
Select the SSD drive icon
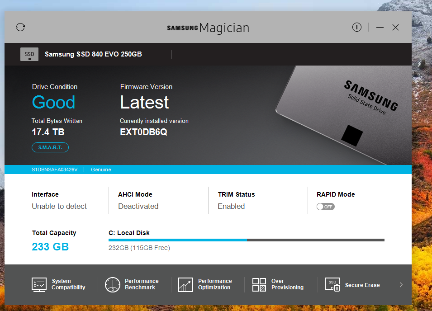(29, 54)
